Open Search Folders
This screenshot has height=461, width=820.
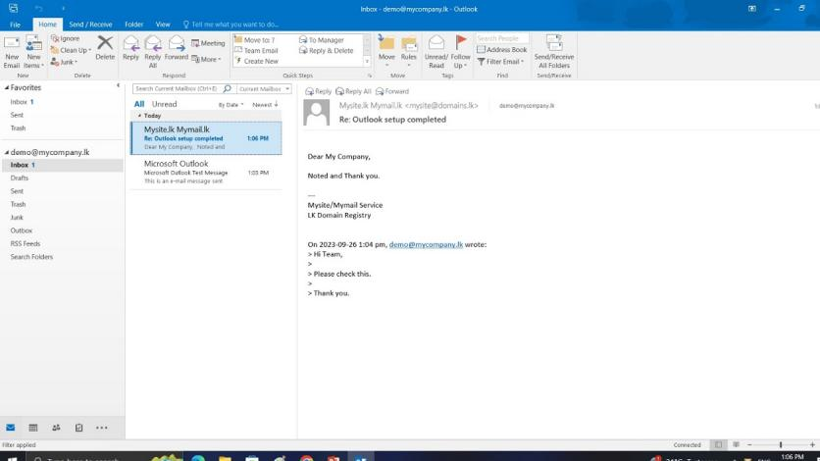(x=62, y=257)
